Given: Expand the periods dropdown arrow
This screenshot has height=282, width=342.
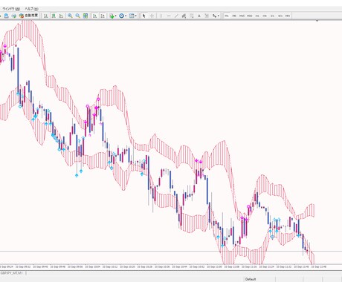Looking at the screenshot, I should point(126,16).
